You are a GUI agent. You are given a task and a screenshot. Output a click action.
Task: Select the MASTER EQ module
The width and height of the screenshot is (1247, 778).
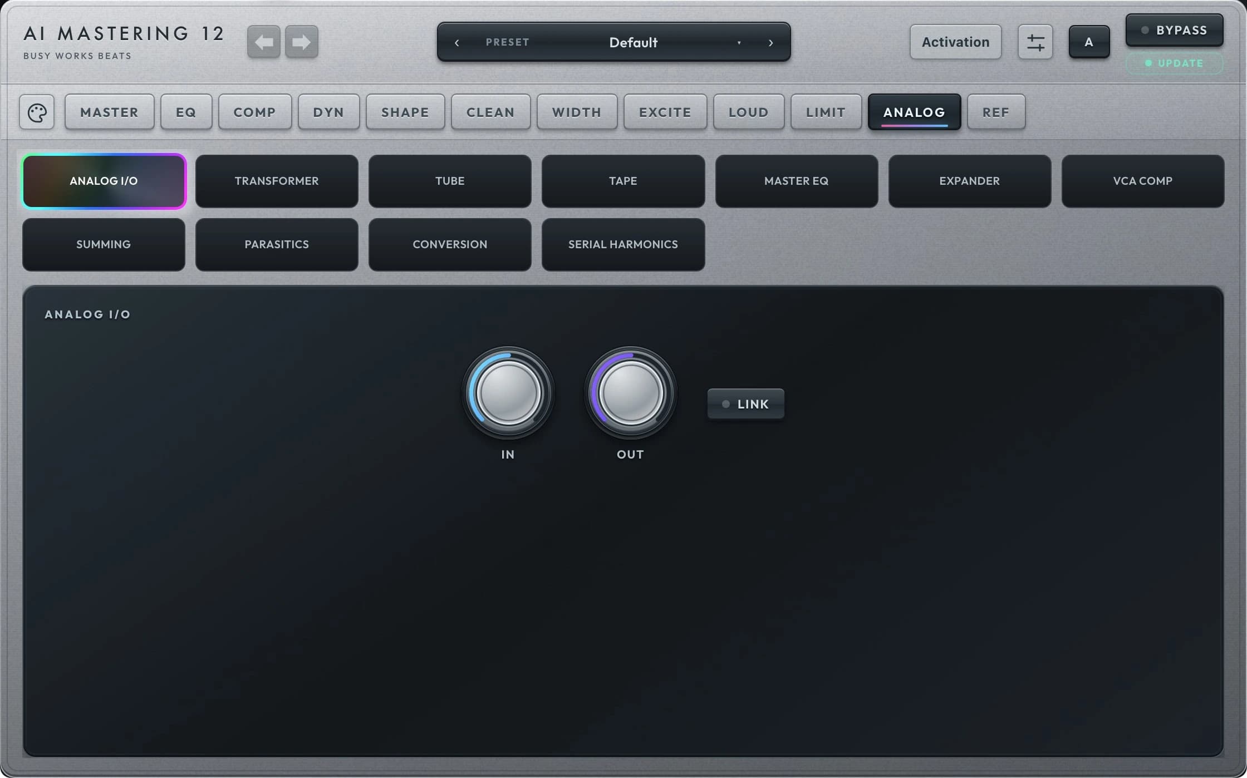797,181
